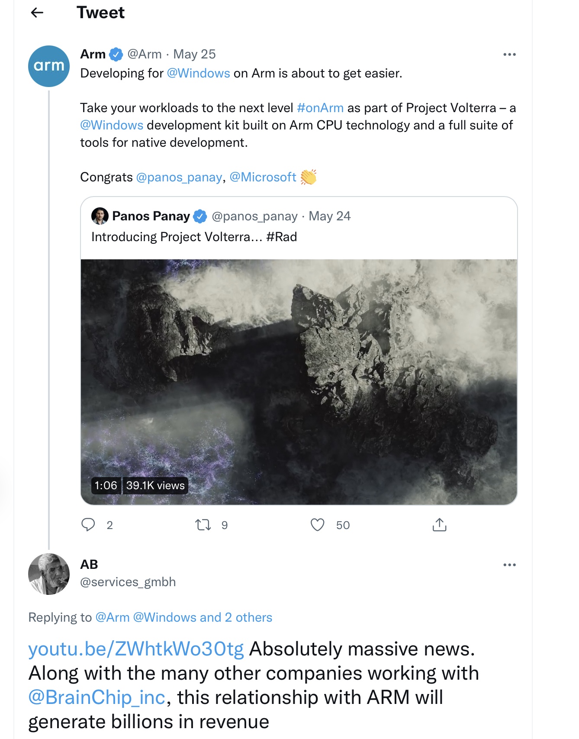579x739 pixels.
Task: Open the youtu.be/ZWhtkWo30tg link
Action: pos(136,649)
